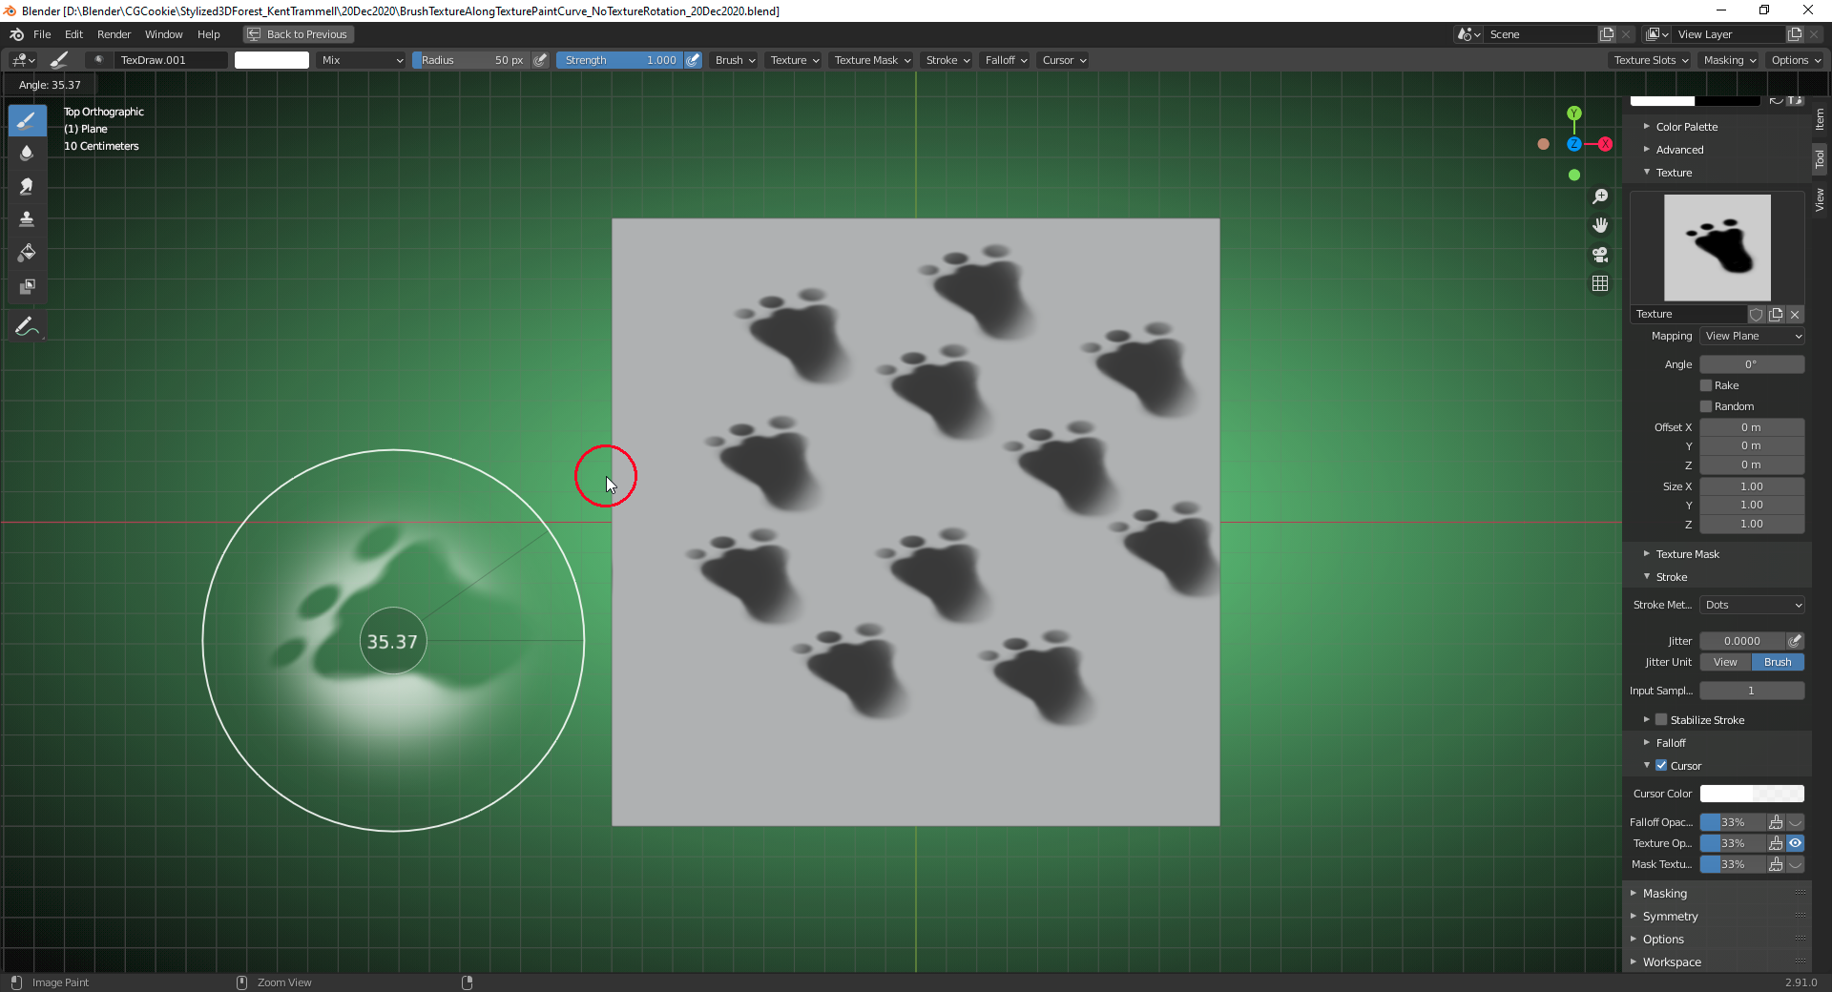Viewport: 1832px width, 992px height.
Task: Toggle the Mask Texture visibility icon
Action: (1796, 864)
